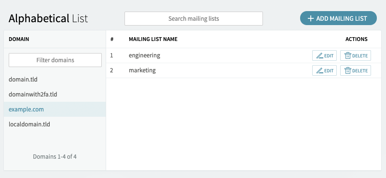
Task: Click row number 1 cell
Action: click(111, 55)
